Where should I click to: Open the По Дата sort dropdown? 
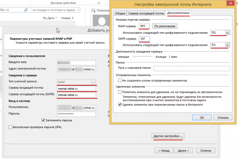tap(50, 18)
